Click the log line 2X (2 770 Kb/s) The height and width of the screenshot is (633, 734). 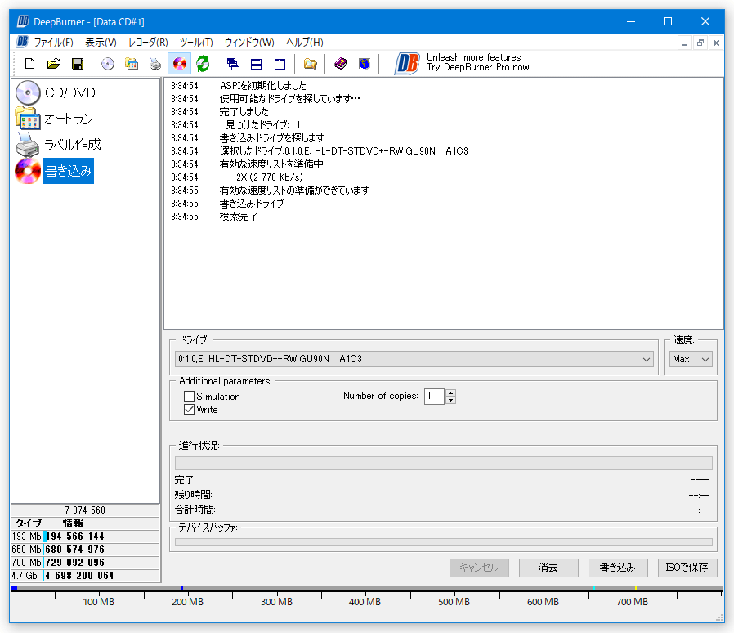269,177
